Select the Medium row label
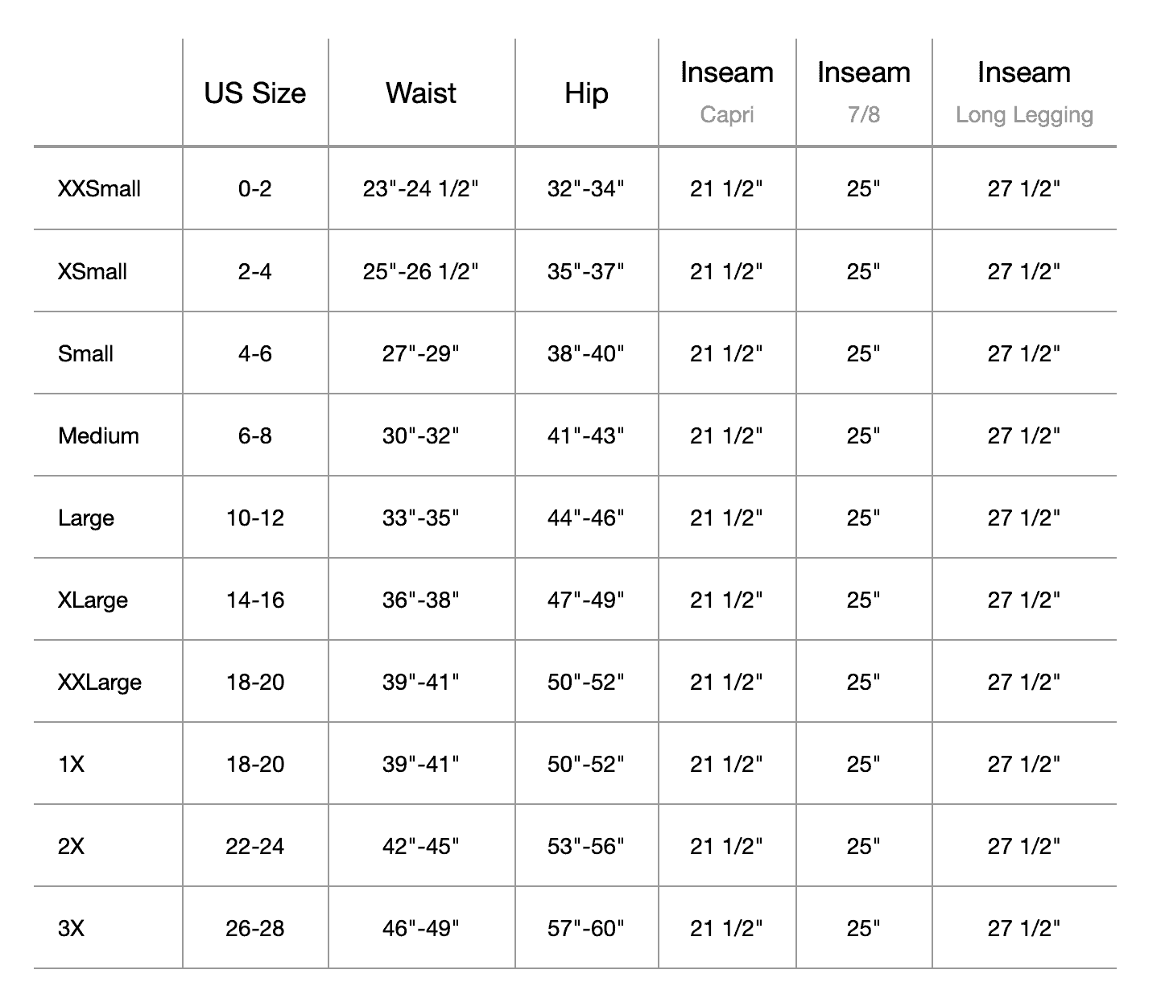 (98, 435)
